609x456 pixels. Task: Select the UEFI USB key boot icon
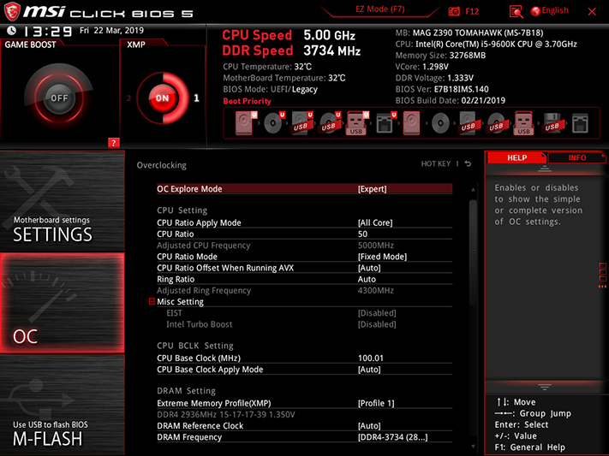click(x=357, y=123)
